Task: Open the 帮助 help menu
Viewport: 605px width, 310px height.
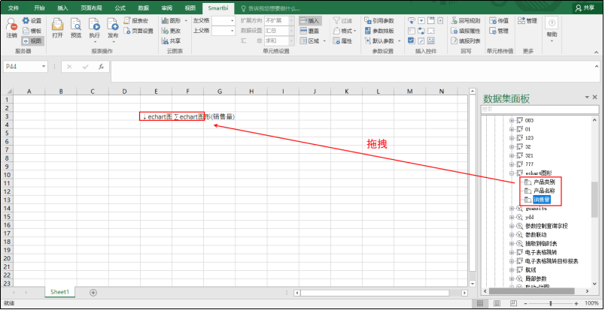Action: click(x=552, y=29)
